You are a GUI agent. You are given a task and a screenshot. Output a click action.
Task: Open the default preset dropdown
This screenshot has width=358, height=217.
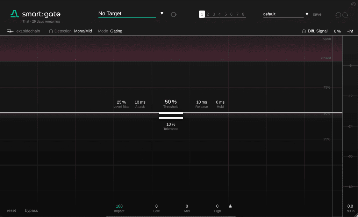tap(307, 14)
